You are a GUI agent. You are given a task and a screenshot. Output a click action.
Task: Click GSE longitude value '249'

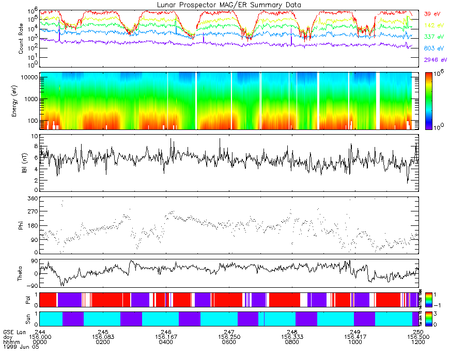pos(355,332)
